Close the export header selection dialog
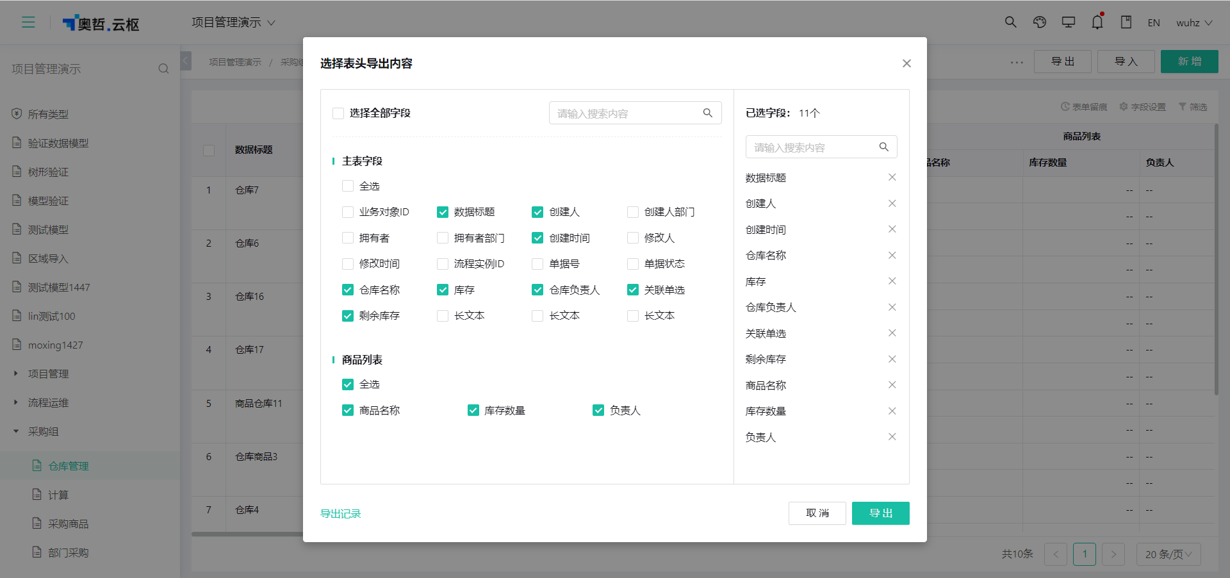1230x578 pixels. point(906,63)
